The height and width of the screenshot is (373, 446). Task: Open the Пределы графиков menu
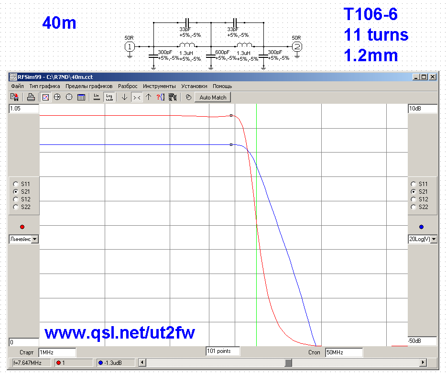pyautogui.click(x=89, y=86)
